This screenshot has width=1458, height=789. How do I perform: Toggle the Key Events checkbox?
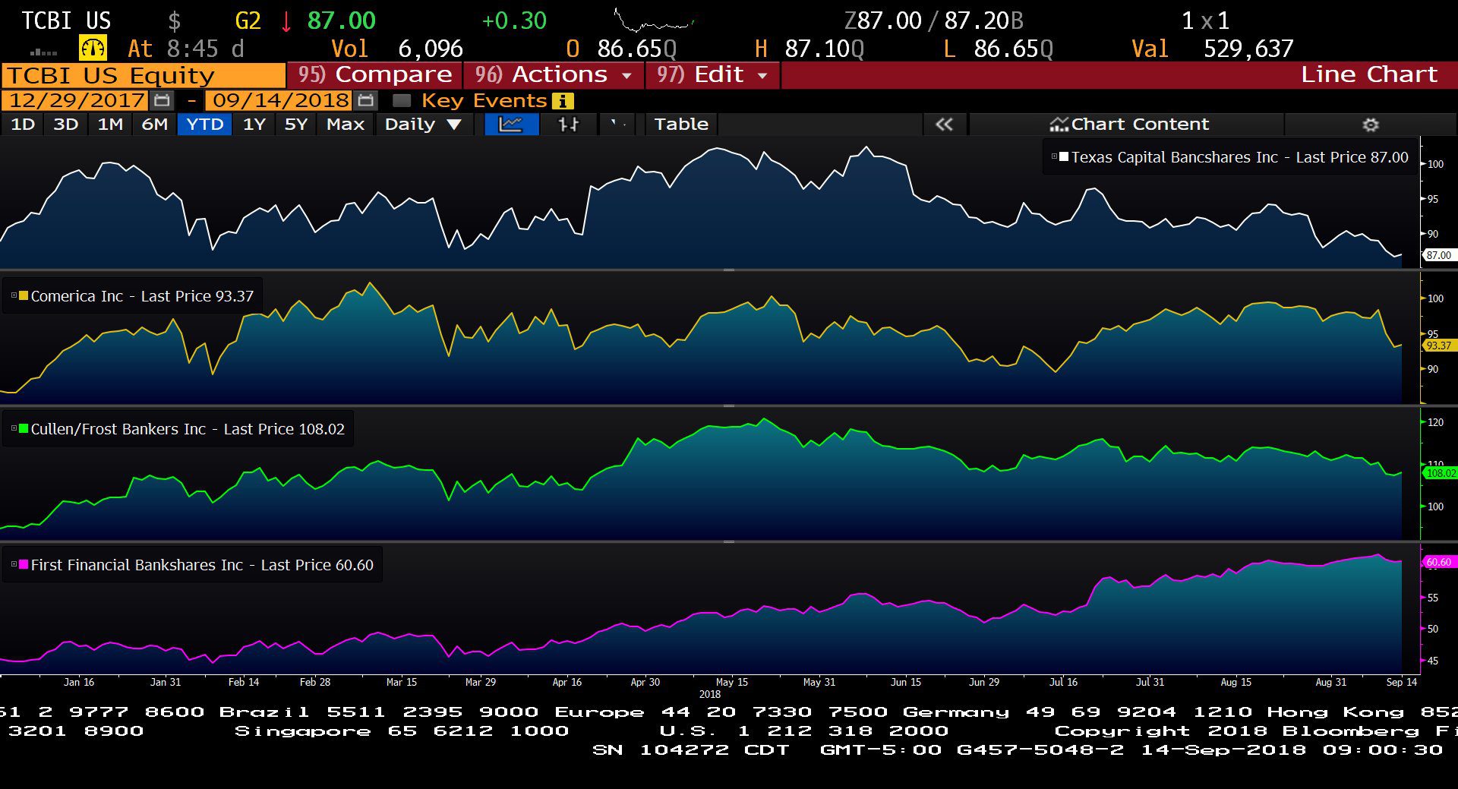tap(402, 100)
